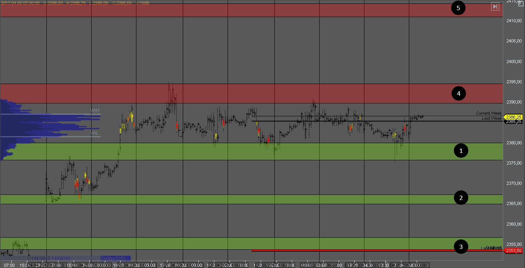This screenshot has width=525, height=268.
Task: Click the scroll-to-latest-bar arrow icon
Action: coord(495,6)
